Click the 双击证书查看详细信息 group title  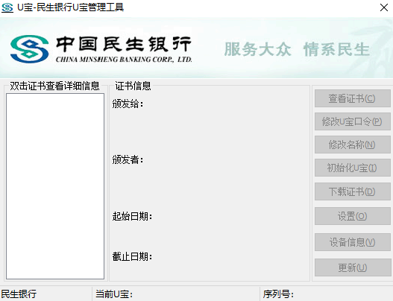[x=54, y=86]
